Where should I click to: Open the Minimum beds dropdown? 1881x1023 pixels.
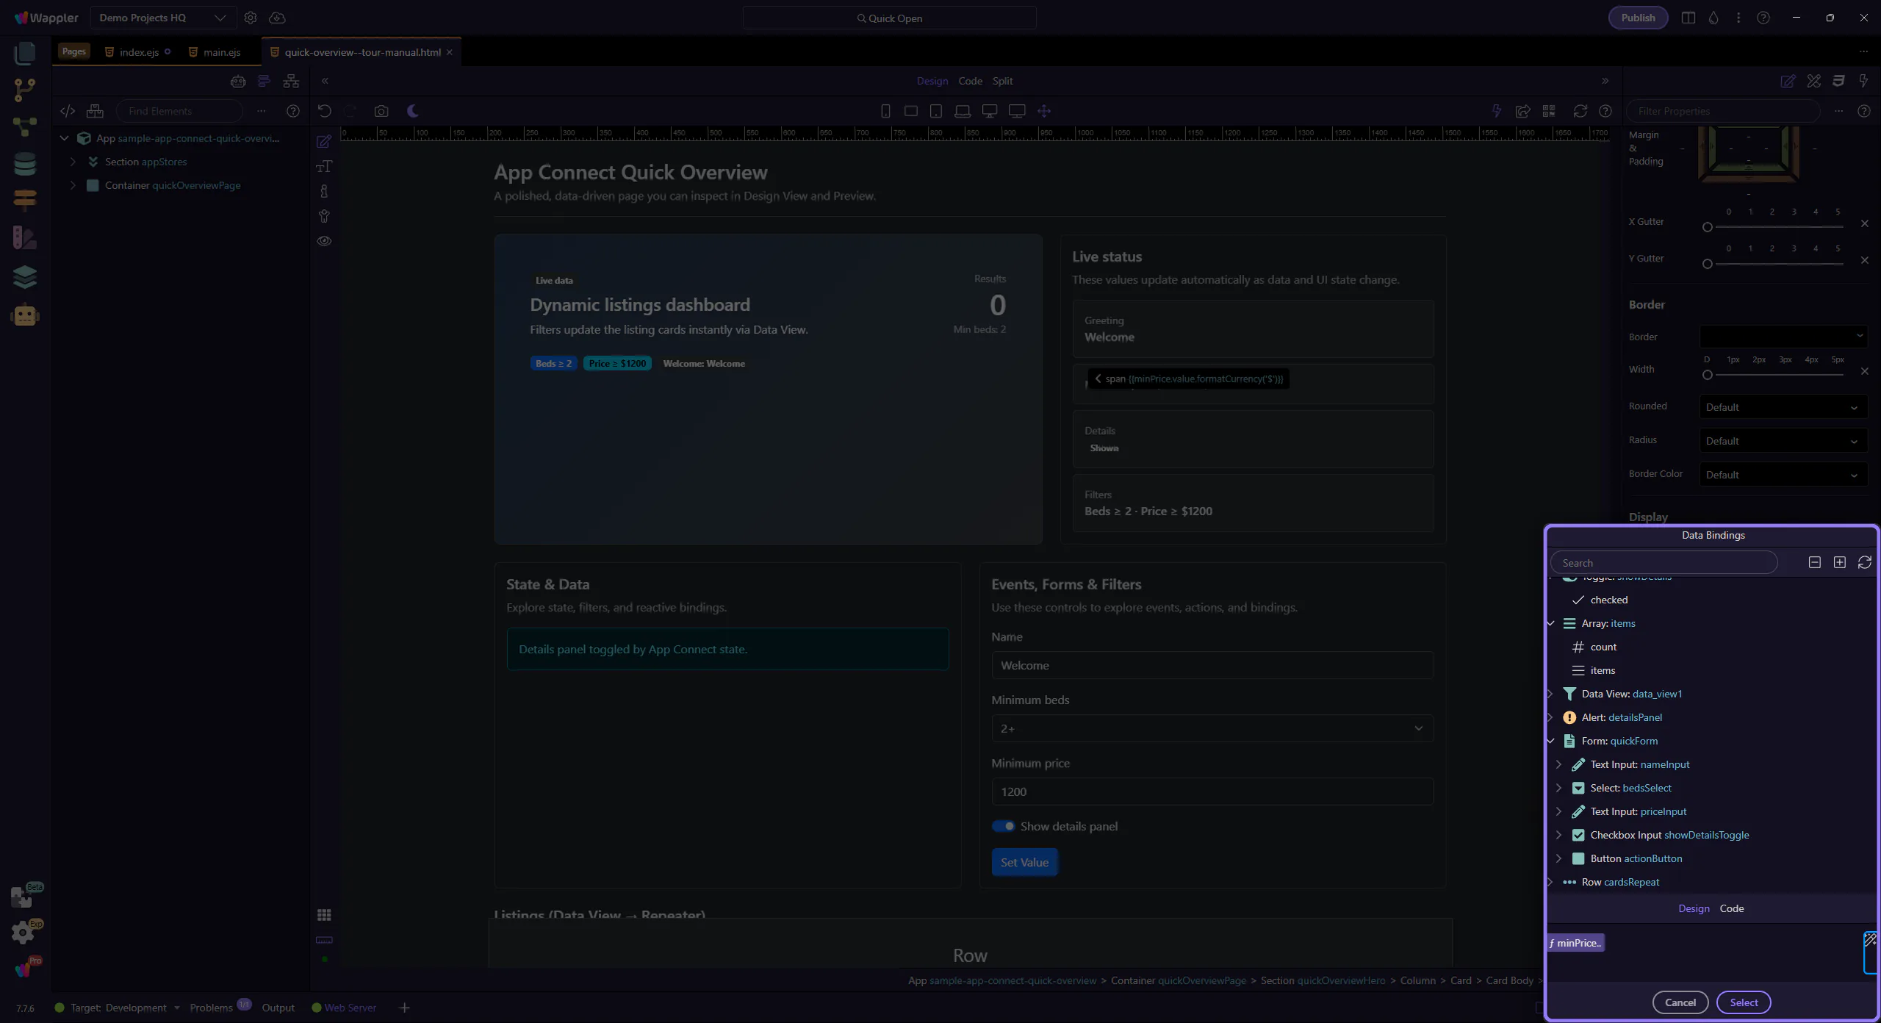(x=1212, y=728)
